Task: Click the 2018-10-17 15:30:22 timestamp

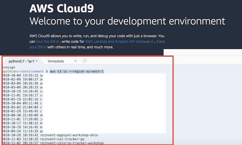Action: coord(20,123)
